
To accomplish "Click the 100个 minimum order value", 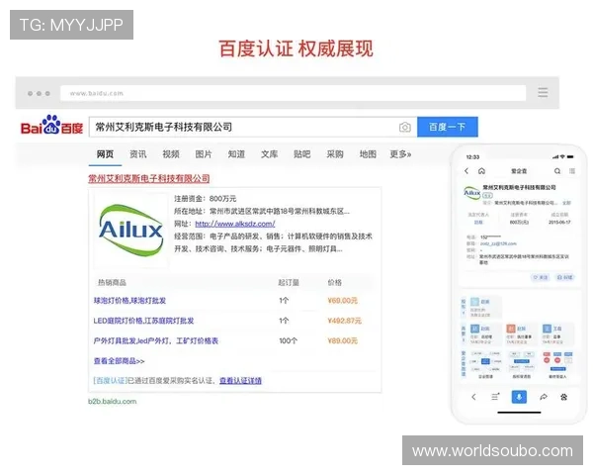I will [x=289, y=340].
